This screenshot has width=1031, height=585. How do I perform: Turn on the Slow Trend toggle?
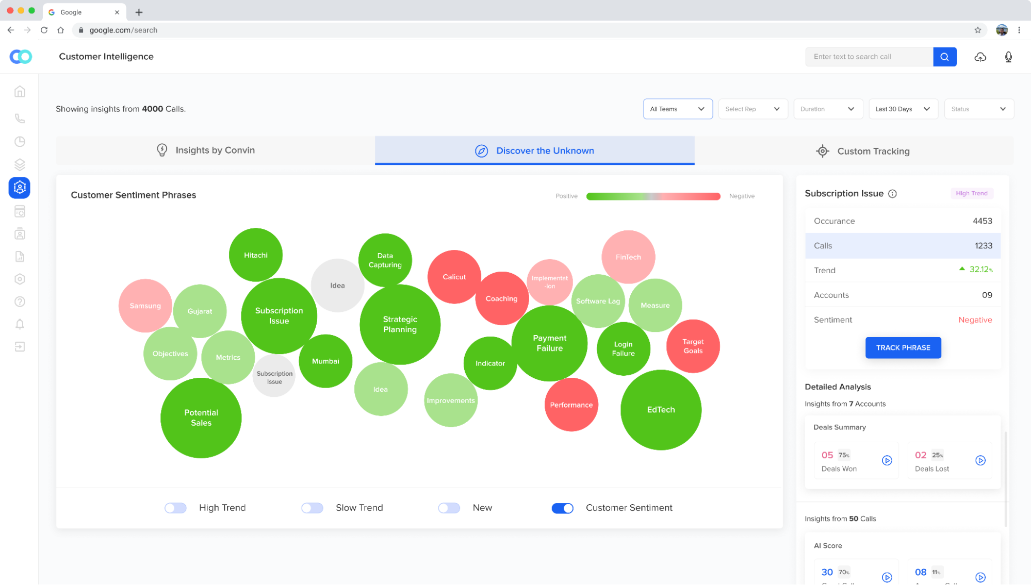[x=312, y=508]
